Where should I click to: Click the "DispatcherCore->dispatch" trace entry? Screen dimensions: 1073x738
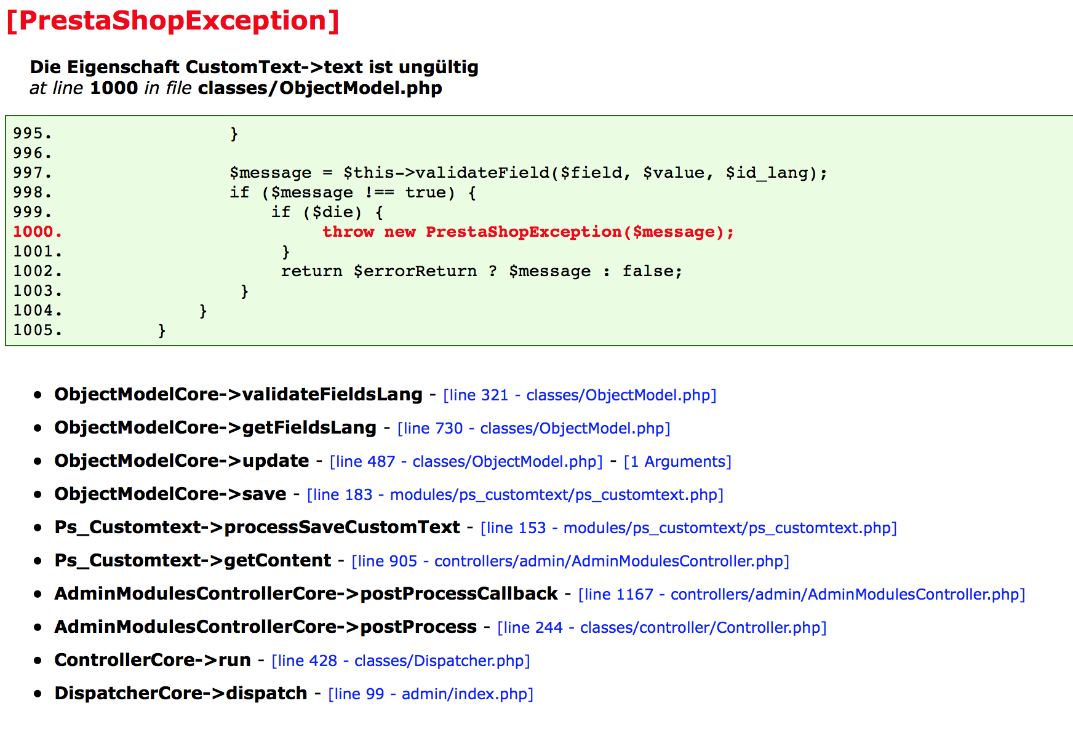pos(181,693)
